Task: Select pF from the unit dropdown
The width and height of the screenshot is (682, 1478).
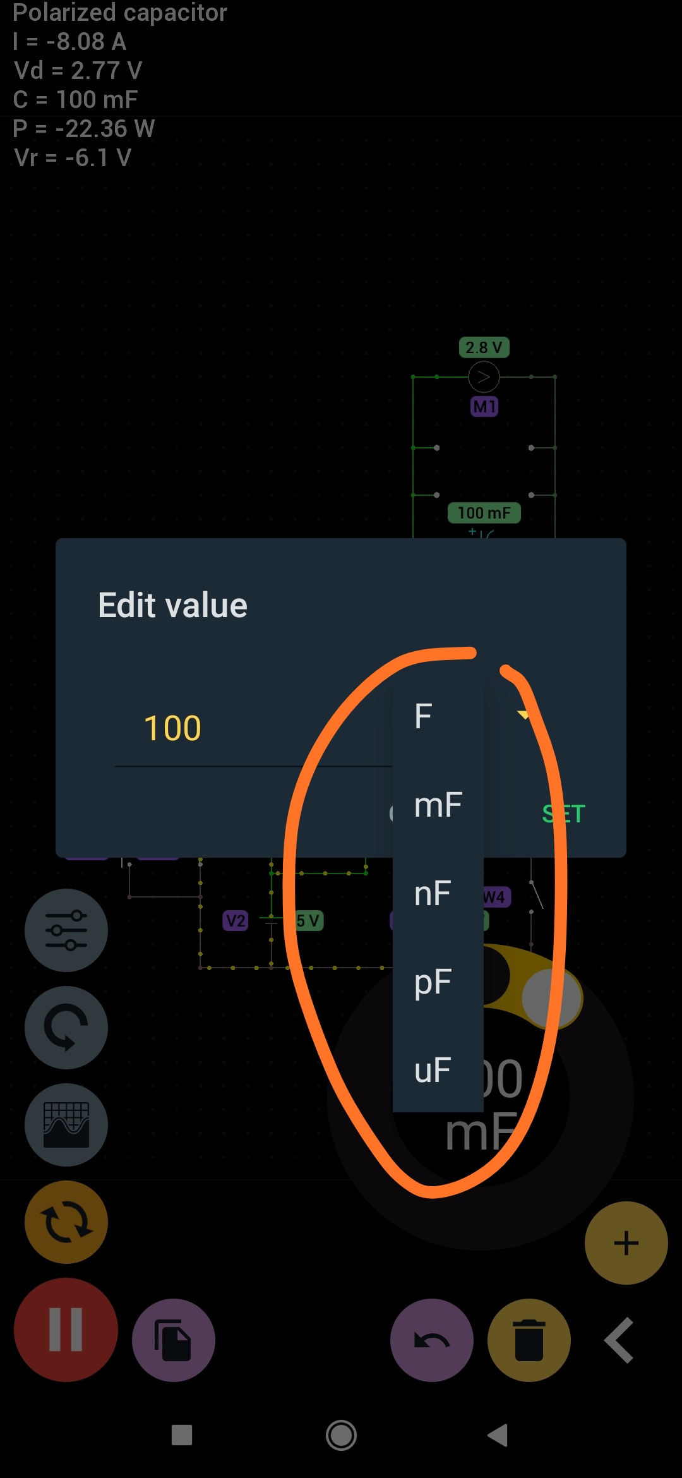Action: click(432, 982)
